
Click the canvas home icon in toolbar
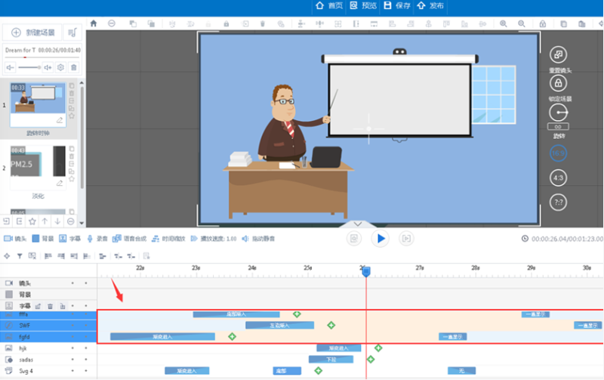pos(94,23)
